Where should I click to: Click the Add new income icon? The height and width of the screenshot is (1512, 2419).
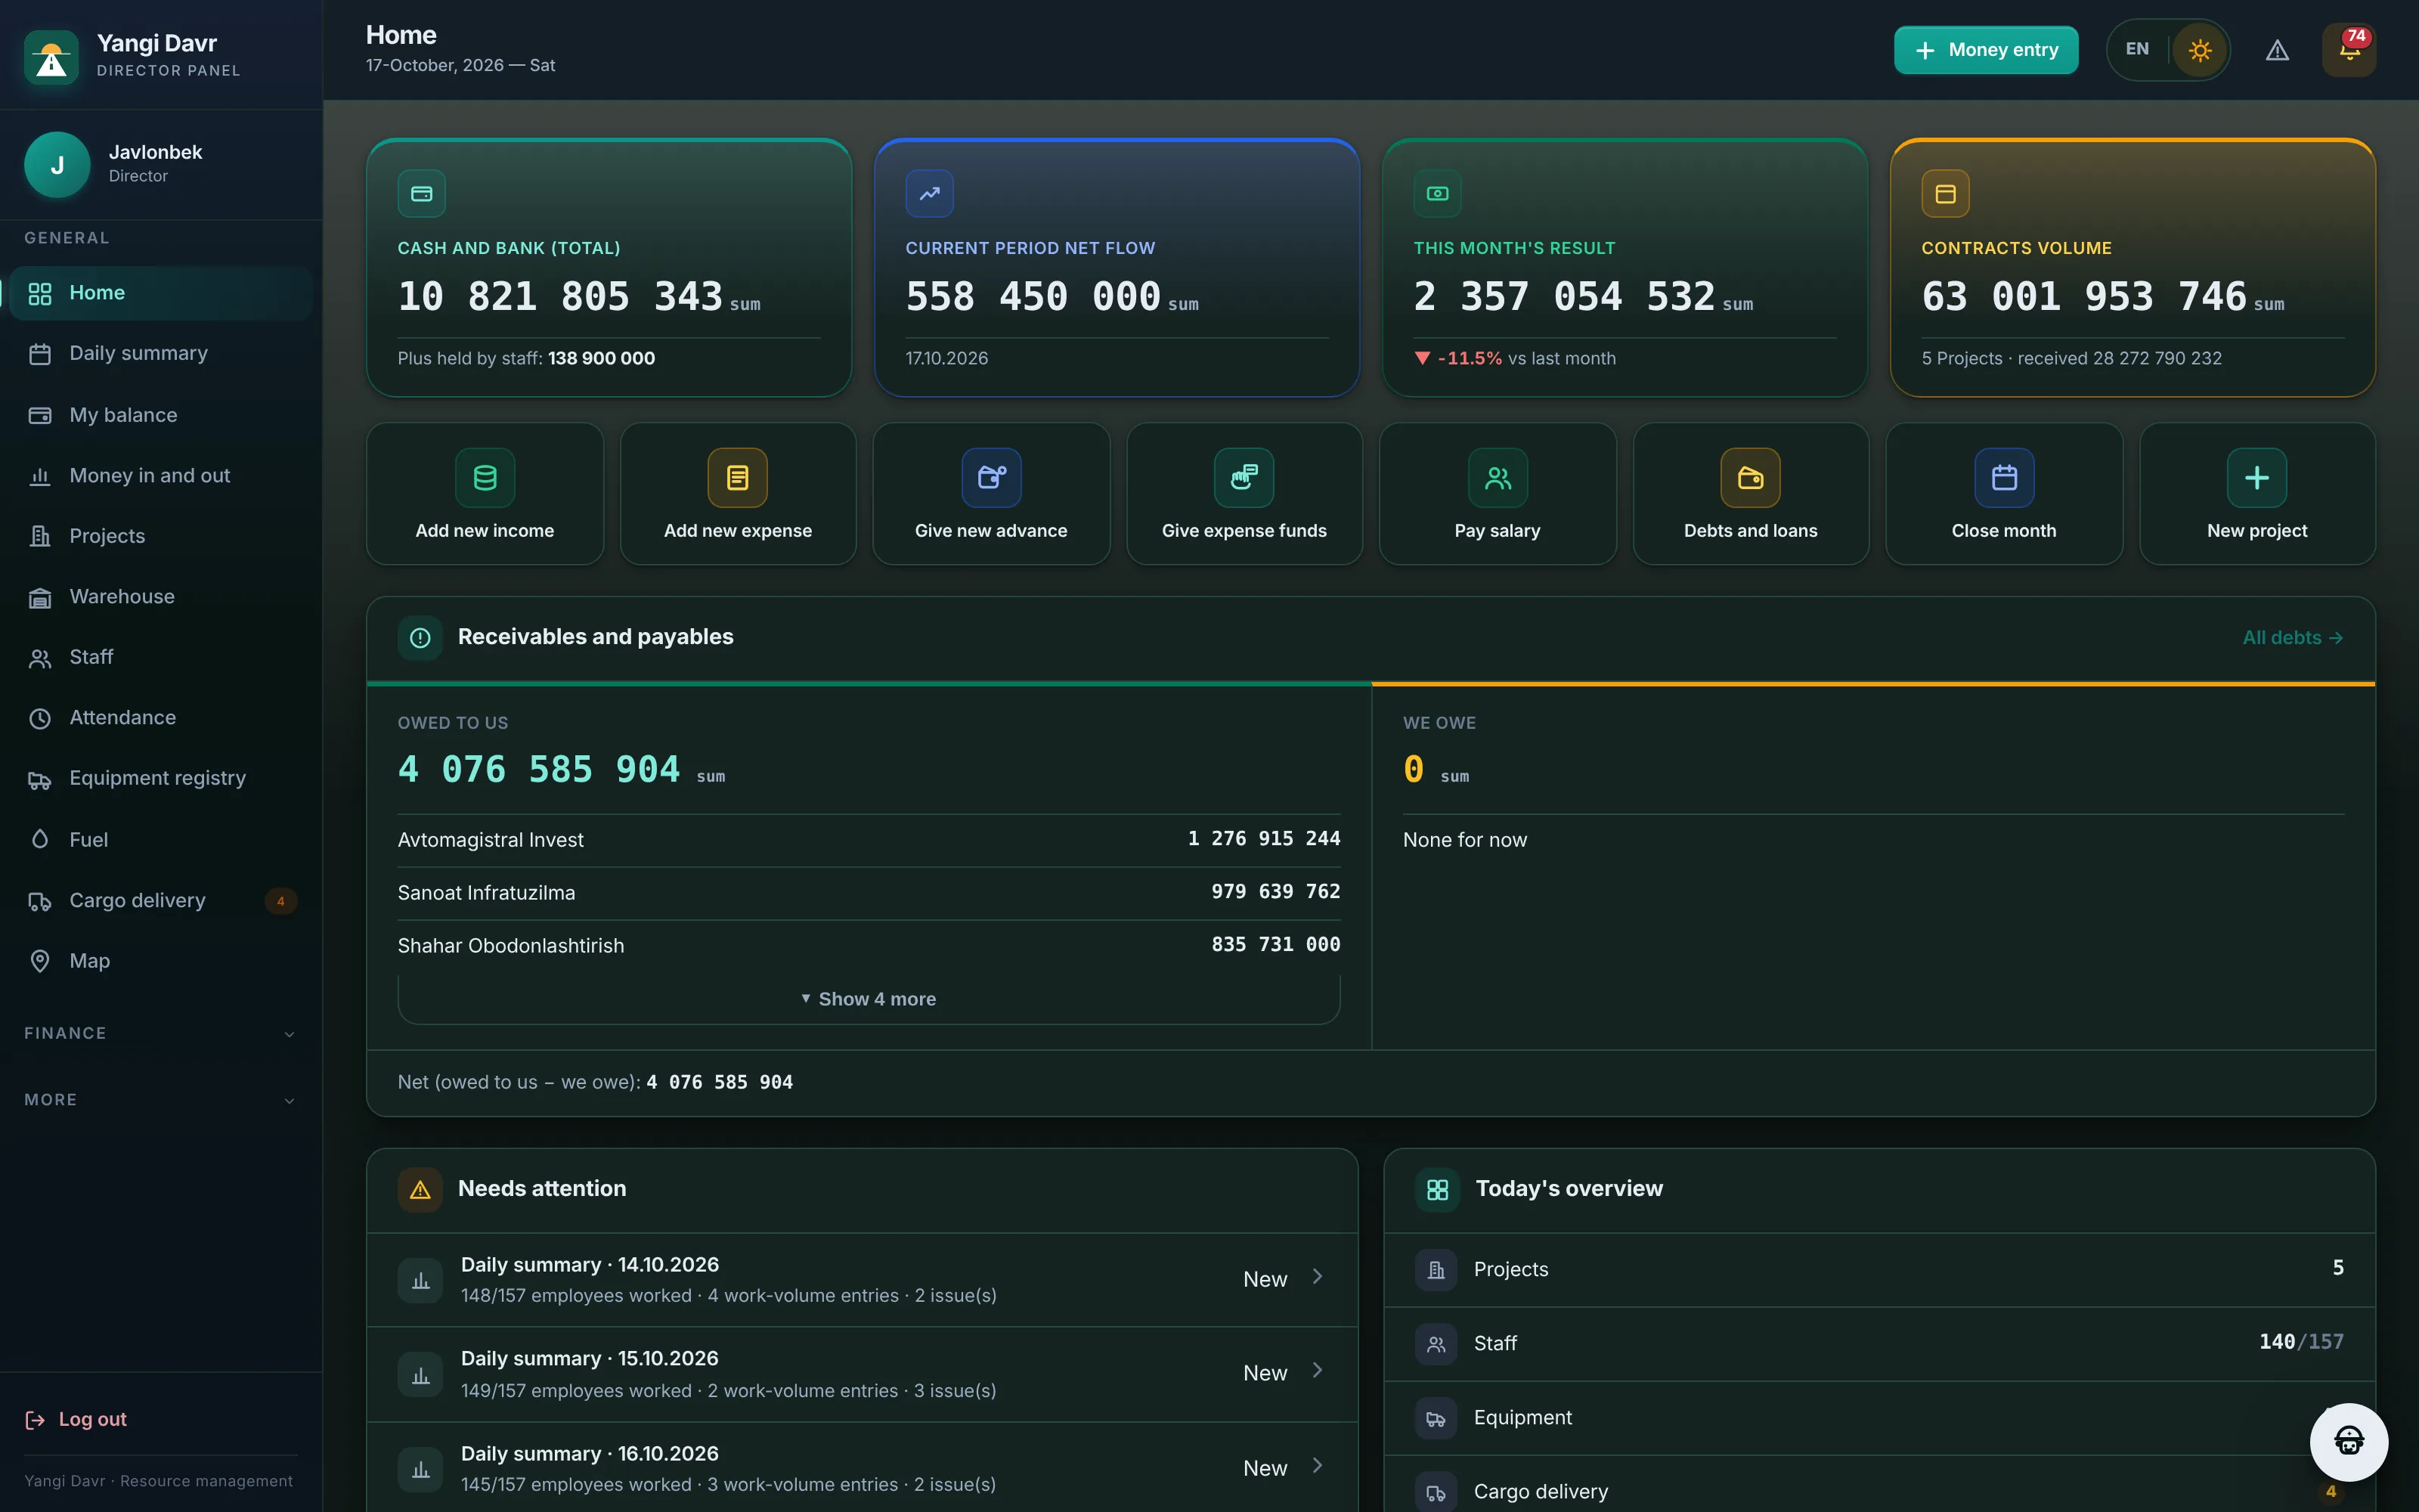485,478
